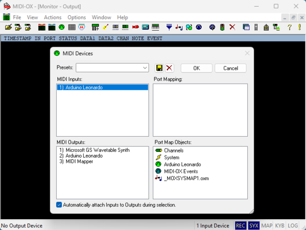Viewport: 306px width, 230px height.
Task: Select the _MOXSYSMAP1.oxm port map object
Action: [182, 178]
